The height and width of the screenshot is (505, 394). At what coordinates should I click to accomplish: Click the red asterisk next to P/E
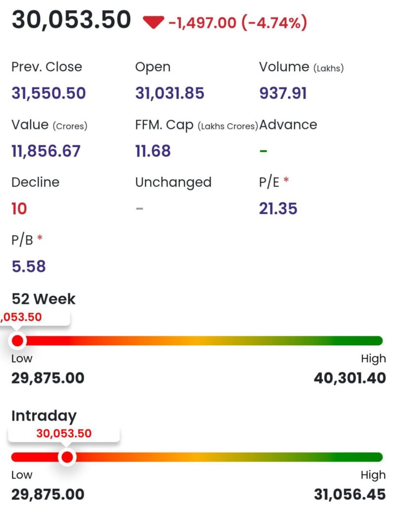click(x=286, y=181)
